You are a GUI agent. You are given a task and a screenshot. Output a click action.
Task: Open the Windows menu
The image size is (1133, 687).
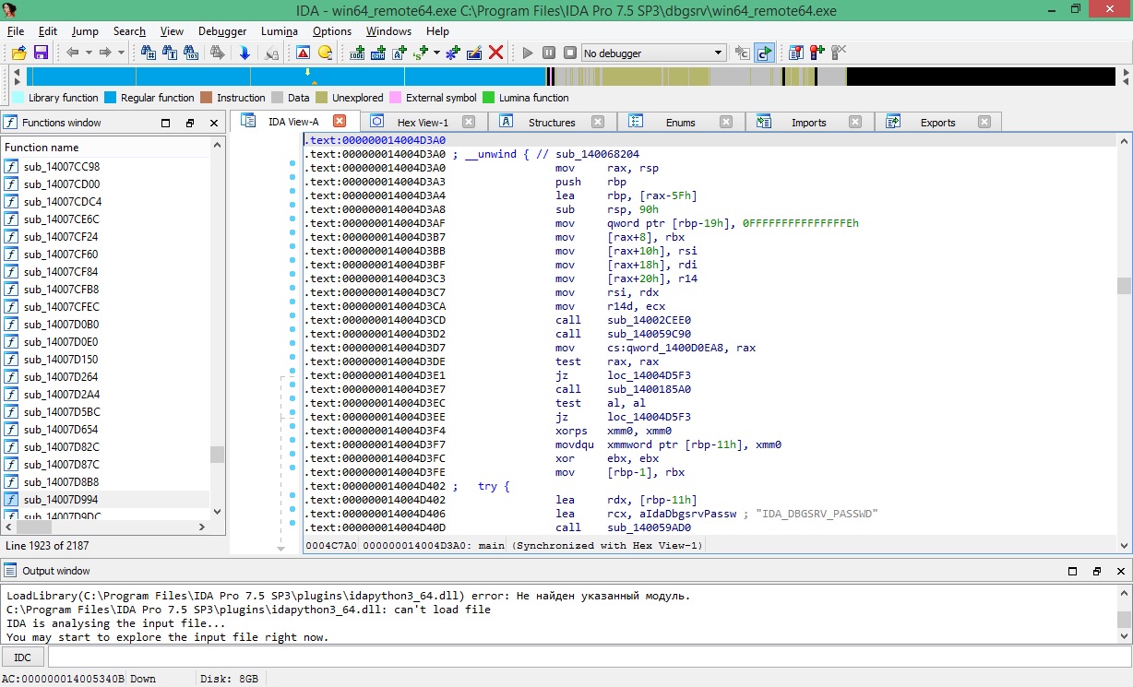coord(388,30)
